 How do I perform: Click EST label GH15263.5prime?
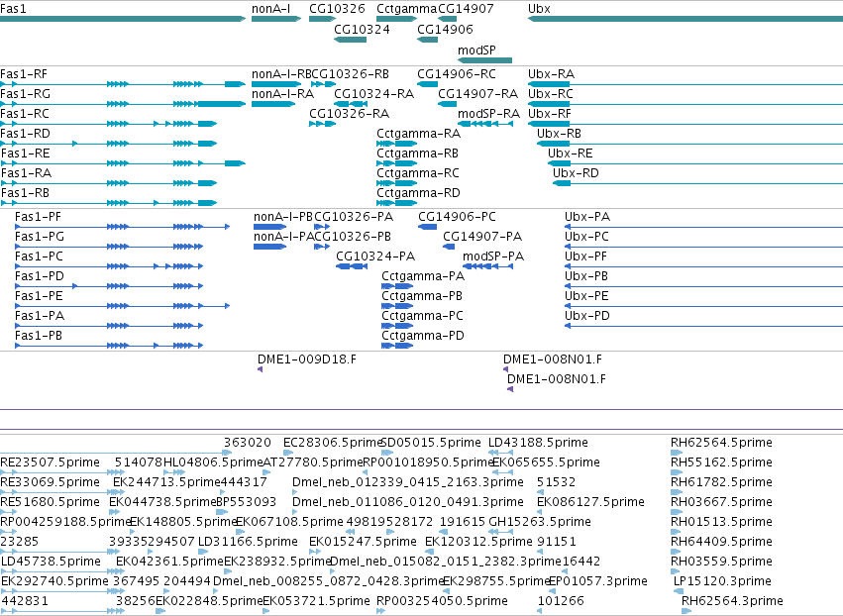(539, 521)
